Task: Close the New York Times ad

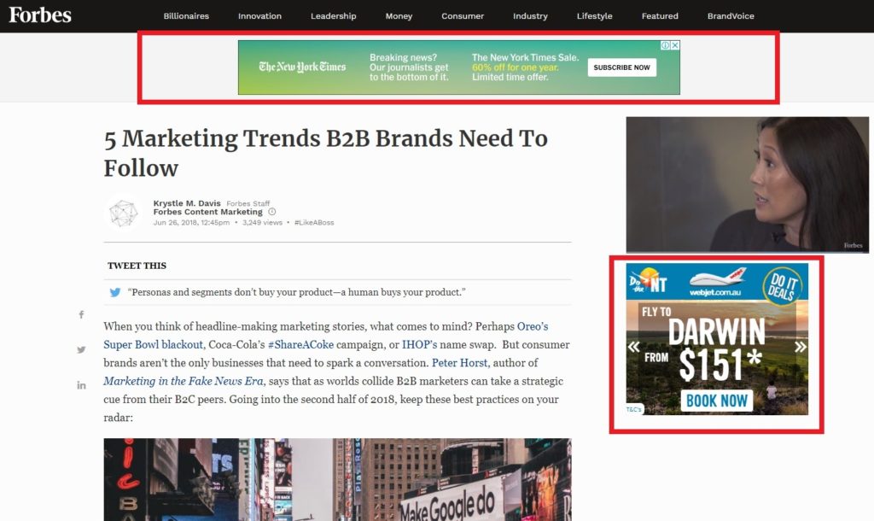Action: click(x=675, y=45)
